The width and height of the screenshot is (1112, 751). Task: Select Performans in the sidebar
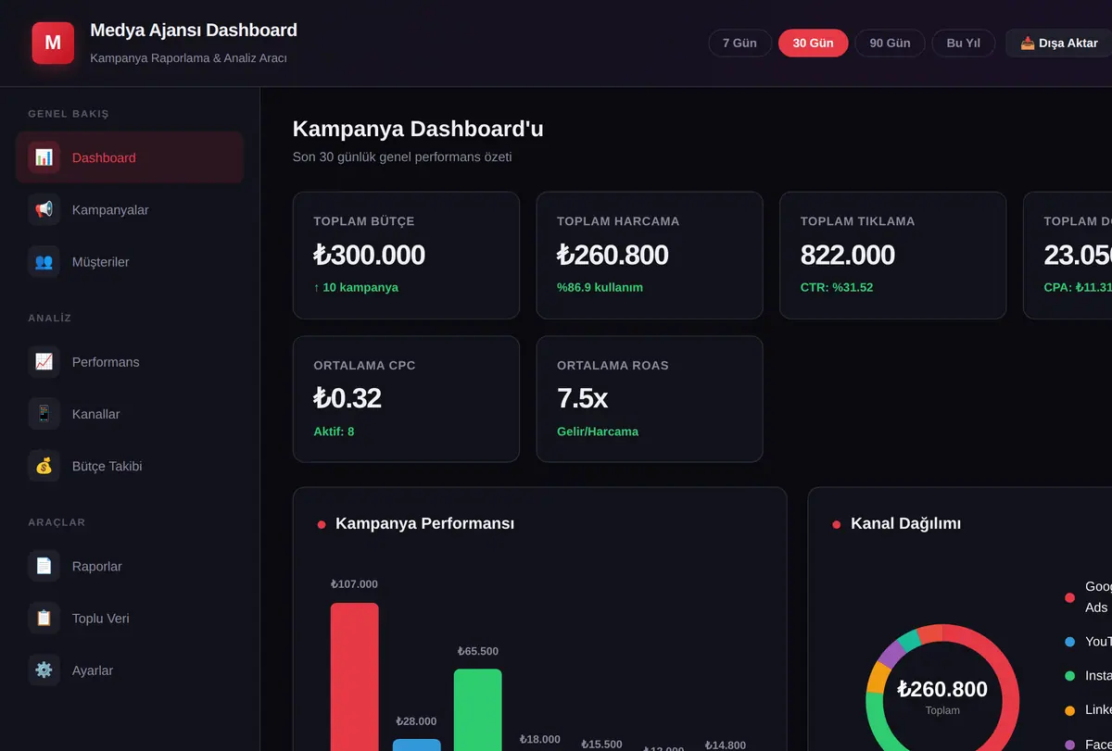click(130, 361)
